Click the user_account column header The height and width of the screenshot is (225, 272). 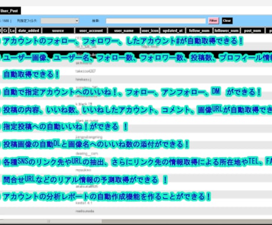click(91, 31)
